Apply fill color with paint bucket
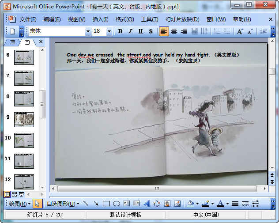 click(x=190, y=204)
